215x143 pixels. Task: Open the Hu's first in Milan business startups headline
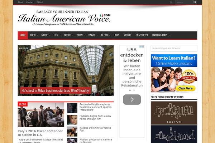[x=56, y=90]
